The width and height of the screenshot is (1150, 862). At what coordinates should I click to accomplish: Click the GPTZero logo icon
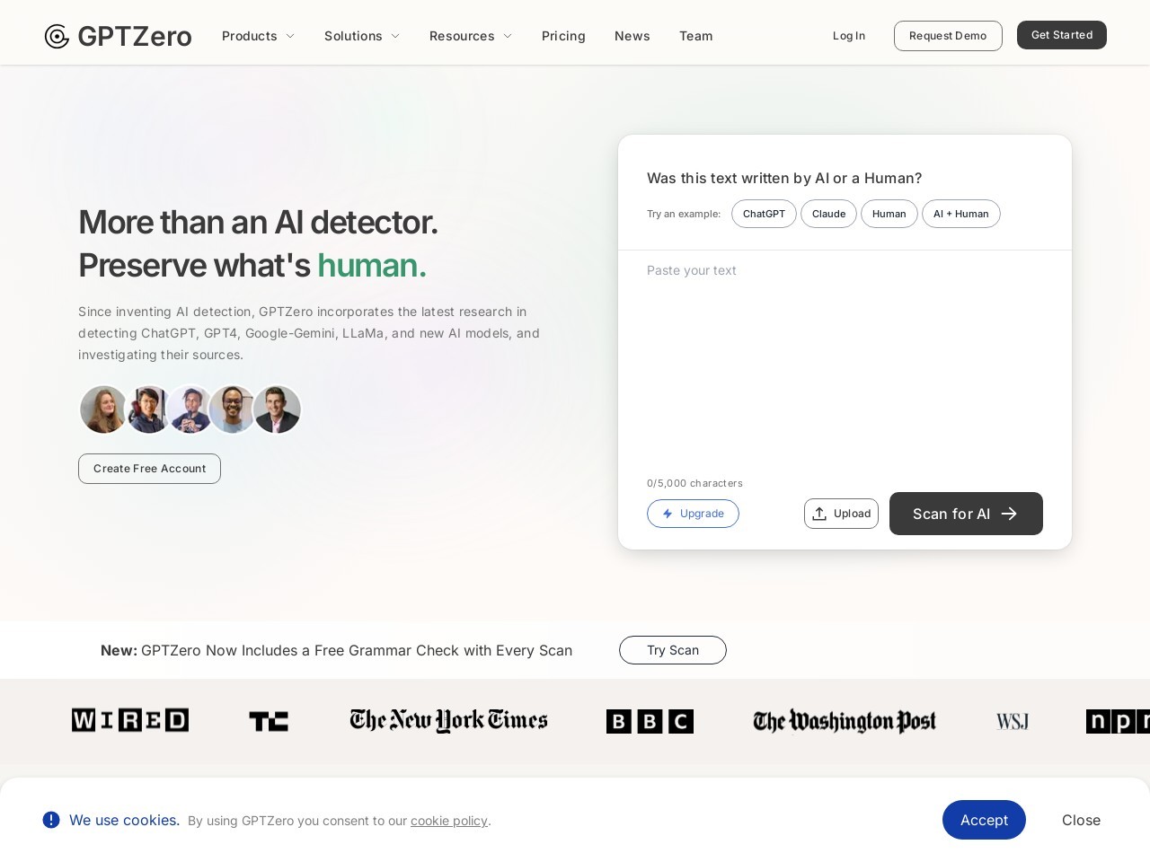[x=57, y=36]
